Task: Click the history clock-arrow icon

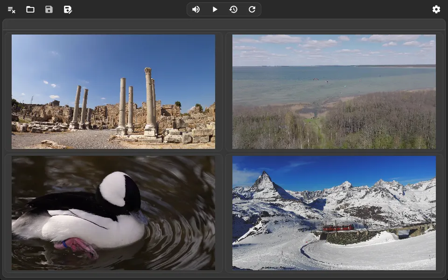Action: (233, 9)
